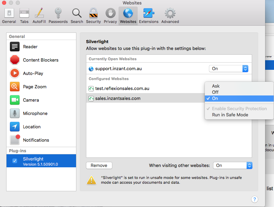The width and height of the screenshot is (274, 207).
Task: Choose Off in the popup menu
Action: point(239,92)
